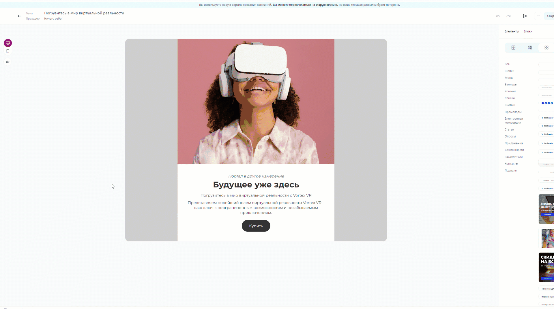The image size is (554, 309).
Task: Select the Баннеры category
Action: [x=511, y=85]
